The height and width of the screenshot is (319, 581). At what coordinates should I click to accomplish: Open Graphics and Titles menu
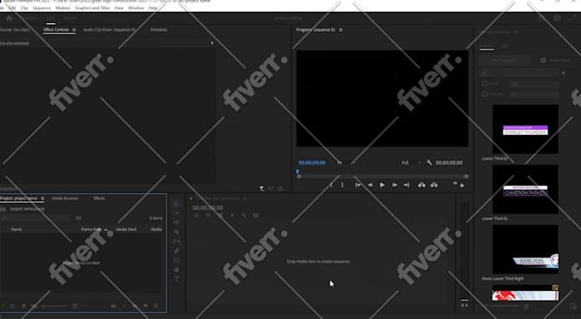point(92,8)
